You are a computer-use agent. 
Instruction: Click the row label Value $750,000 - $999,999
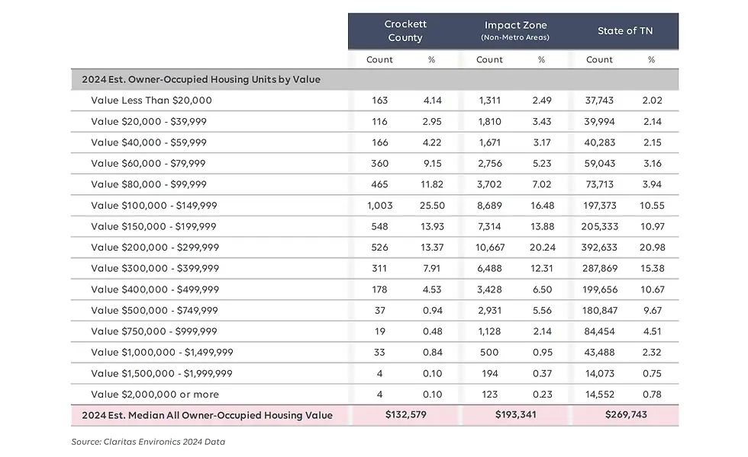pyautogui.click(x=154, y=331)
